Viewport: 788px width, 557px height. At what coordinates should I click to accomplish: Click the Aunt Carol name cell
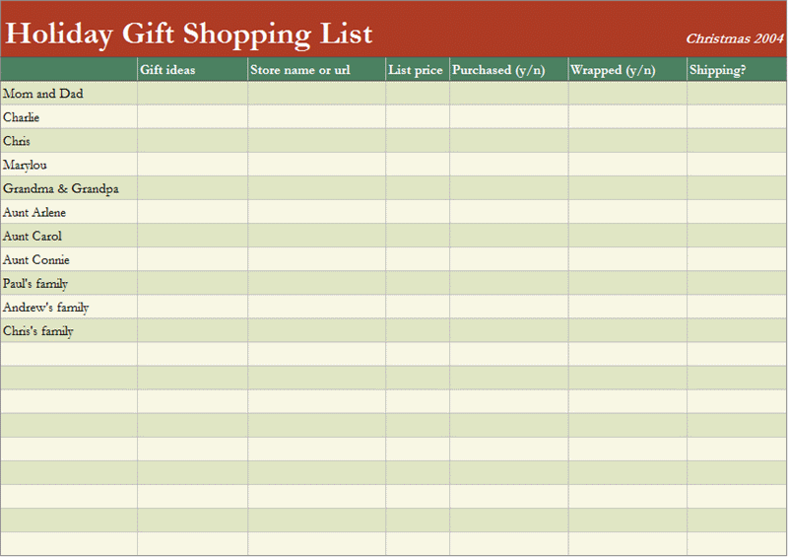[69, 236]
